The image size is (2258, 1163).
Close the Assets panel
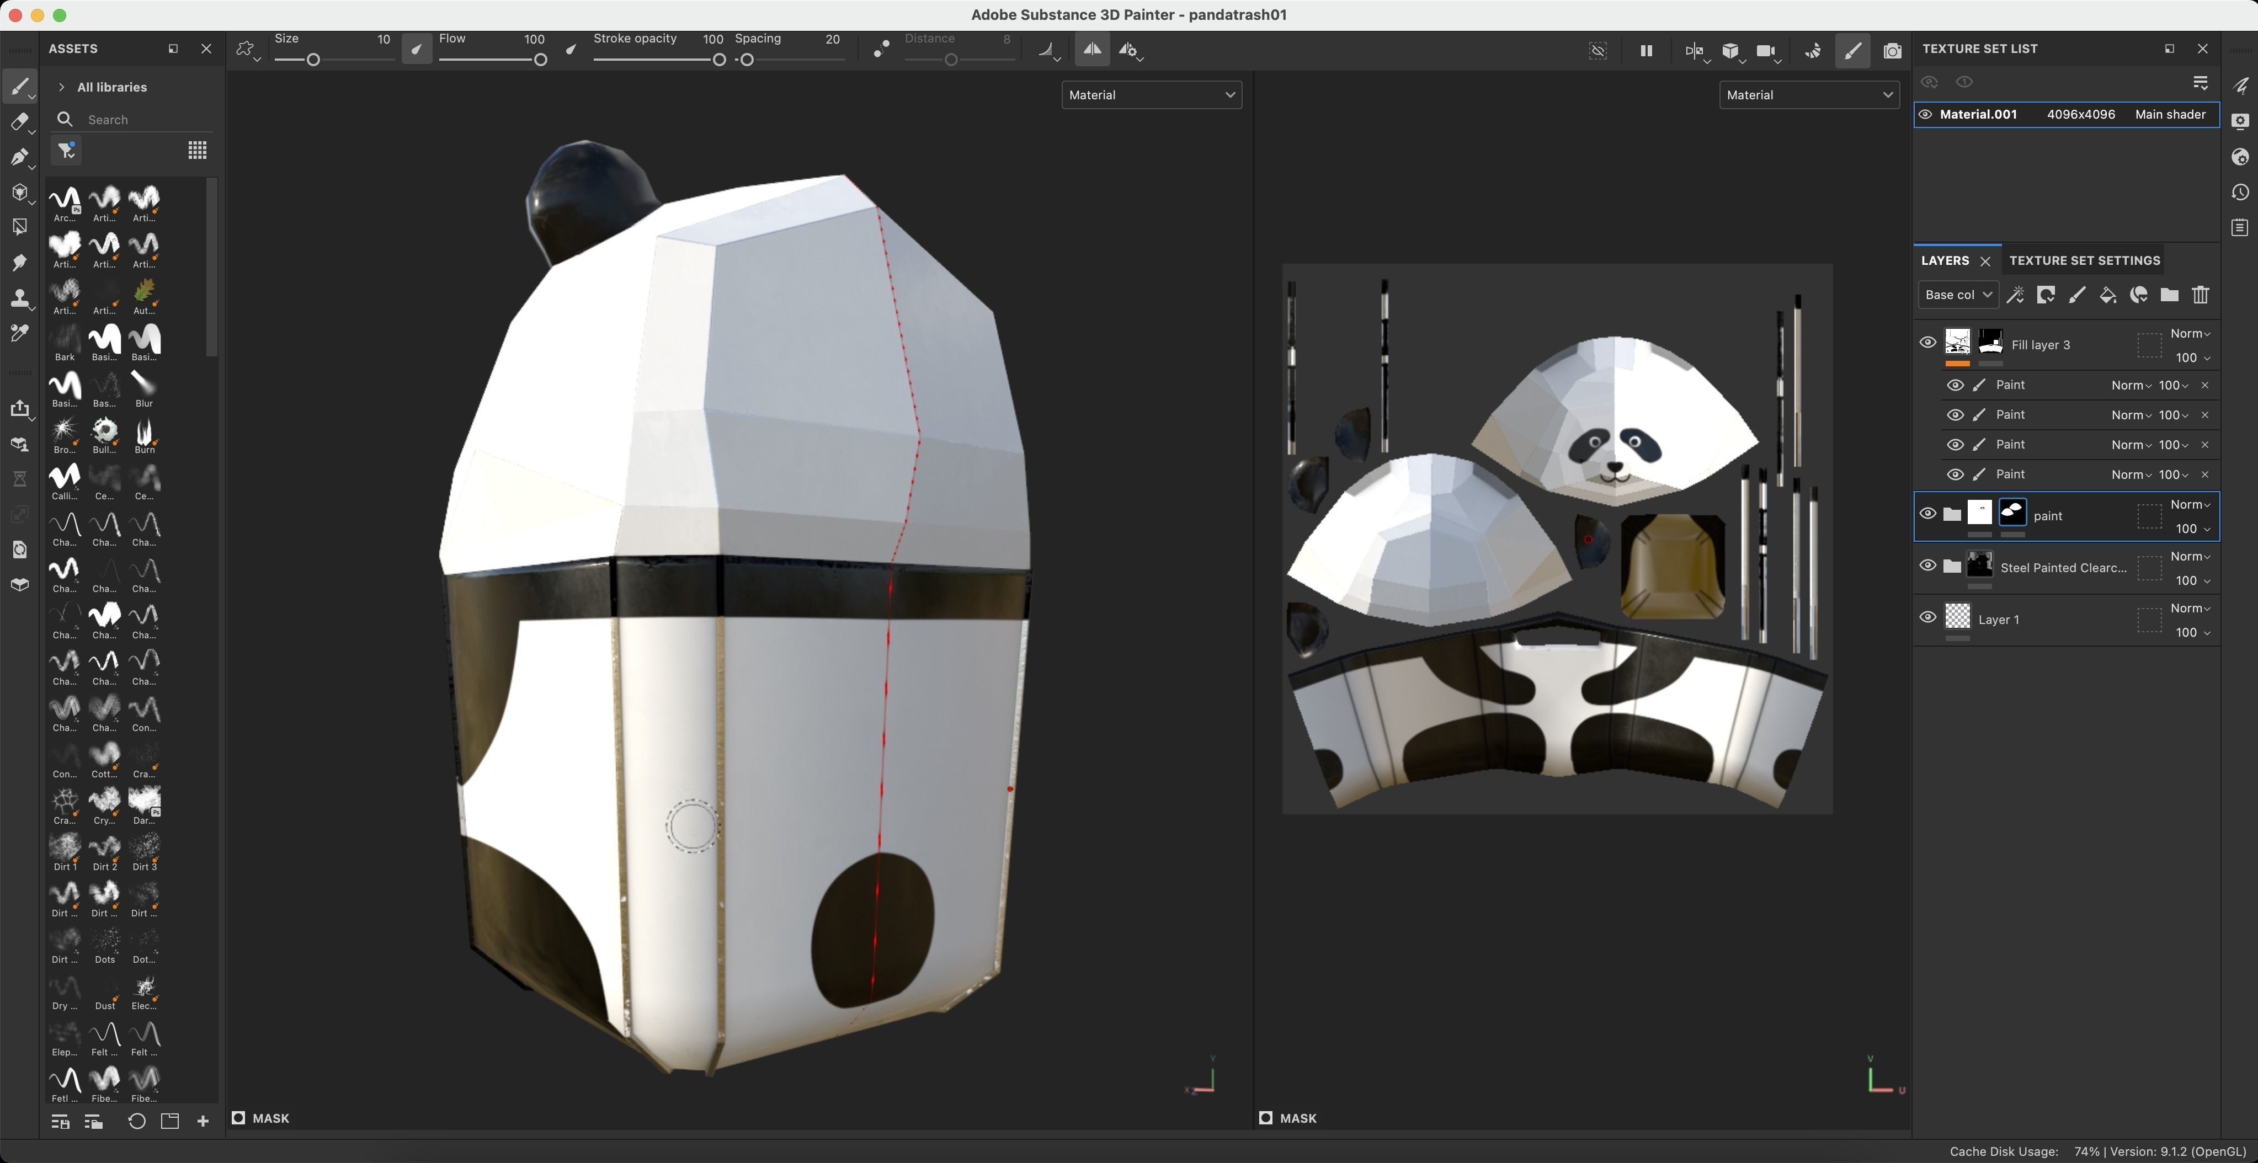click(x=206, y=48)
